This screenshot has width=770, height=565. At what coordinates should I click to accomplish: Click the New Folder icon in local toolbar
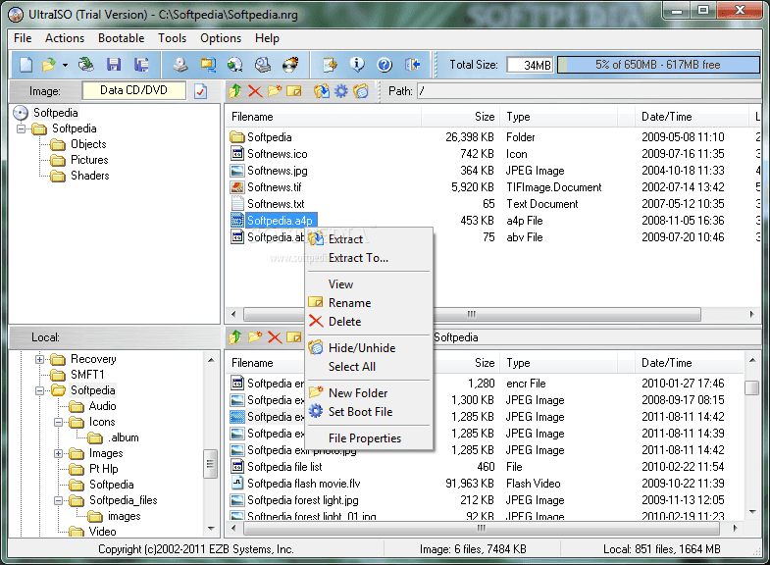(255, 337)
